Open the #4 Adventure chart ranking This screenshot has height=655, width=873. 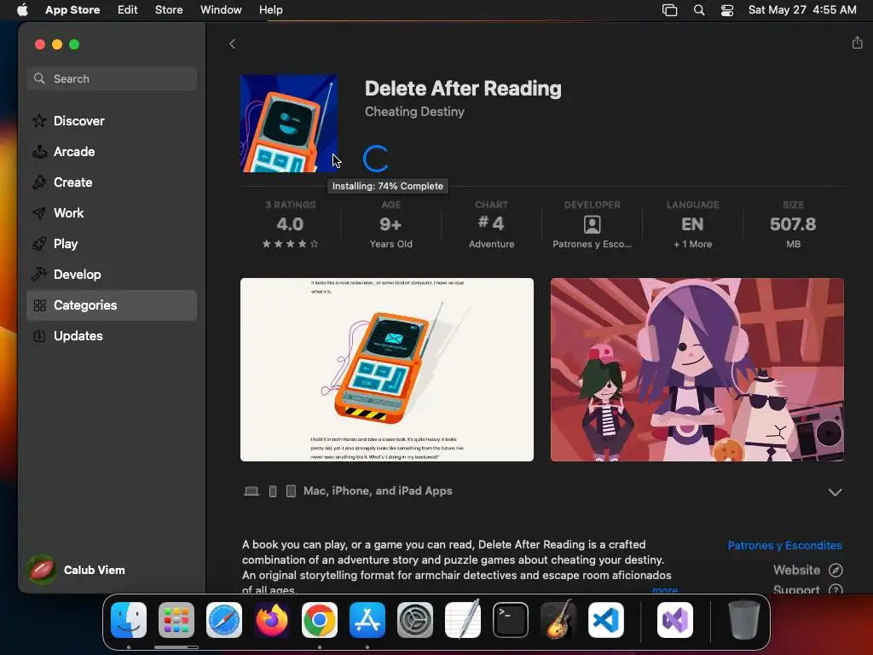491,224
